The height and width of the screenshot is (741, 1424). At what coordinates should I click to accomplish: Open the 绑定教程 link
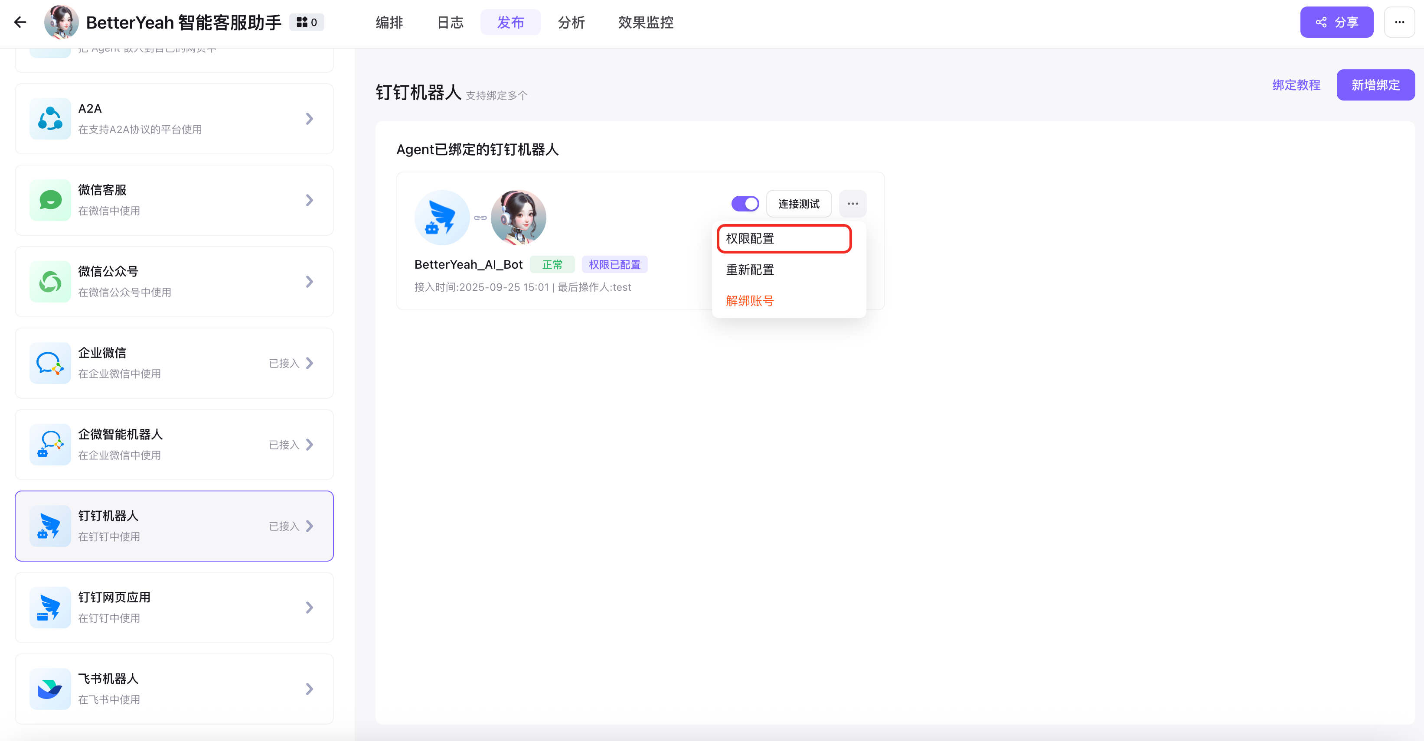pyautogui.click(x=1296, y=85)
